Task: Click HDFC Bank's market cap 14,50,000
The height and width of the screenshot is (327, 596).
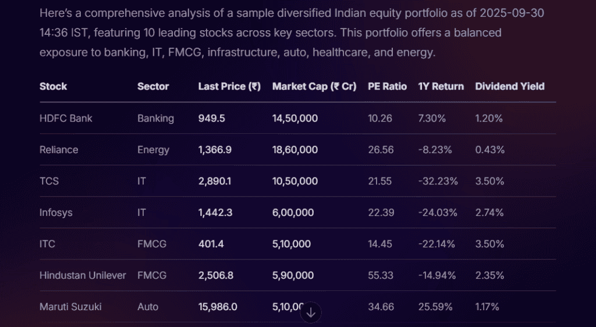Action: (x=295, y=118)
